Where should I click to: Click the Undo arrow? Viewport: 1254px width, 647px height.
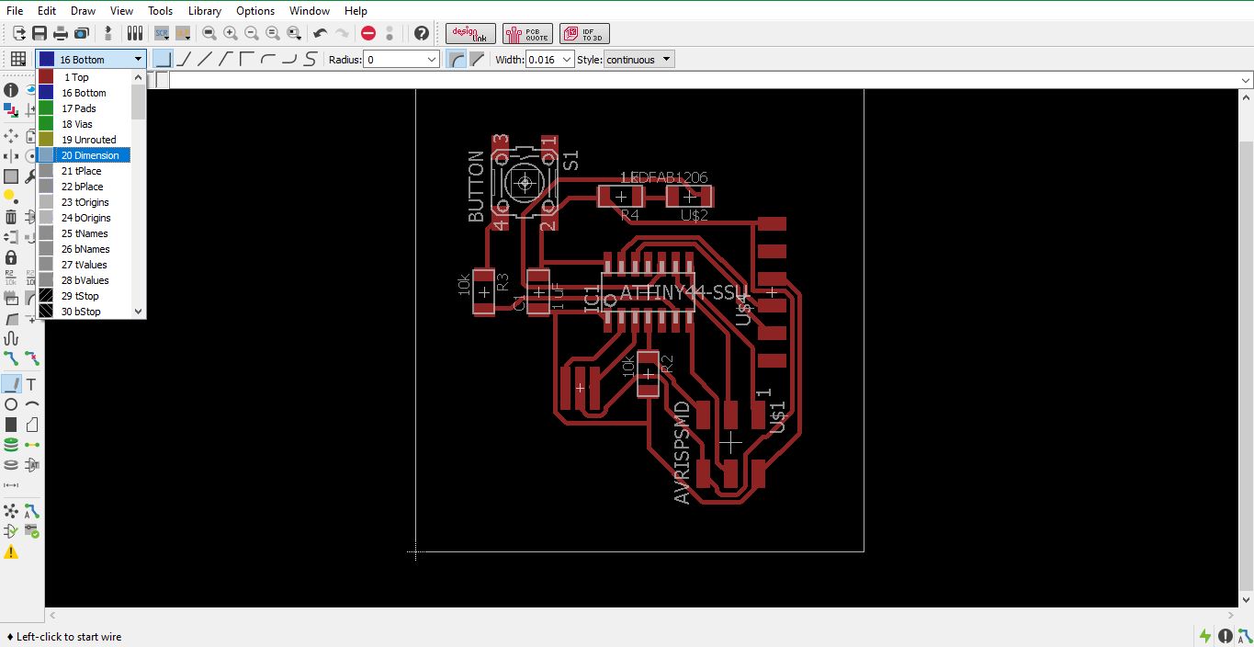click(x=320, y=33)
